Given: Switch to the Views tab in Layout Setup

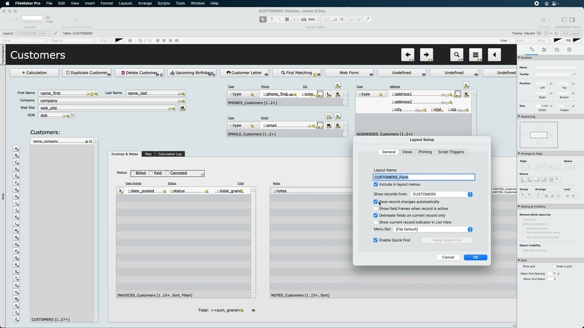Looking at the screenshot, I should [x=407, y=152].
